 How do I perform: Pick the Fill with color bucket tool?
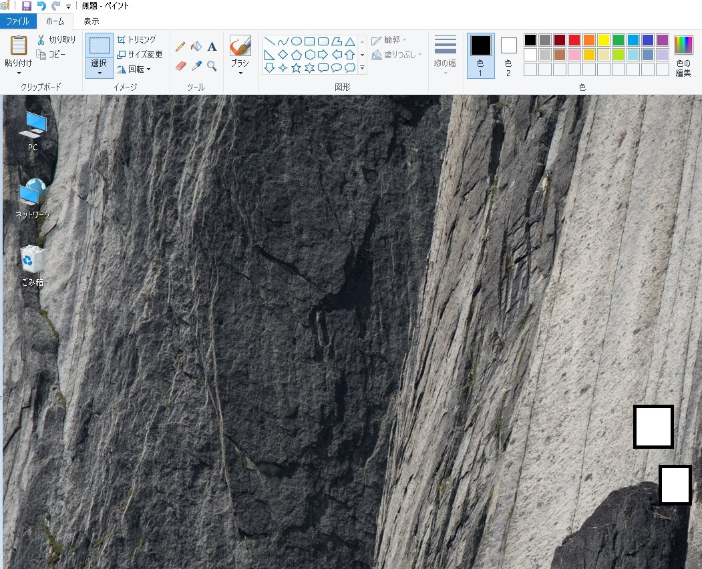pos(196,47)
